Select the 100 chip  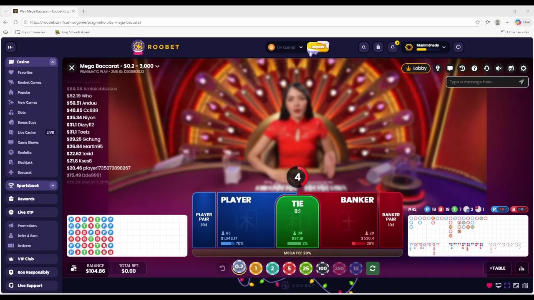322,269
